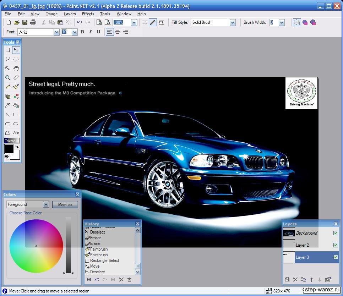Click the More >> button in Colors
Screen dimensions: 343x296
pyautogui.click(x=65, y=204)
